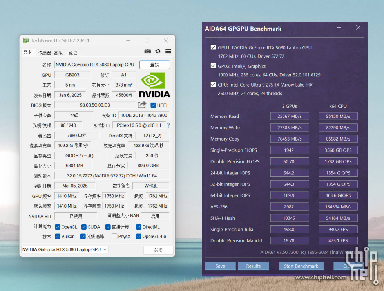This screenshot has height=291, width=384.
Task: Minimize the AIDA64 GPGPU Benchmark window
Action: (x=339, y=28)
